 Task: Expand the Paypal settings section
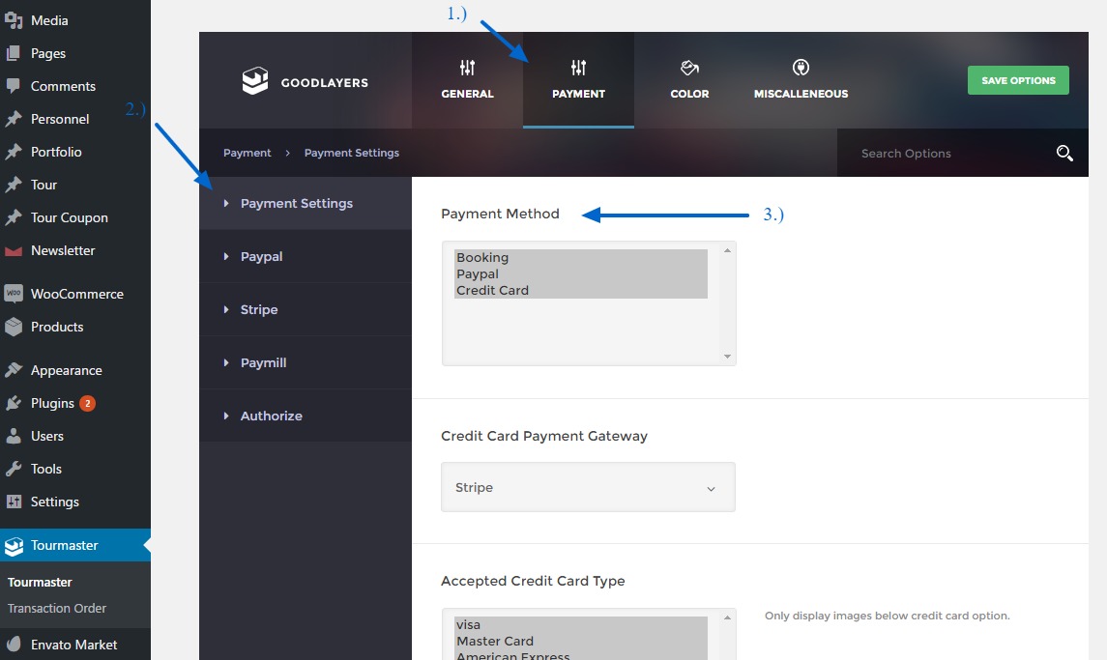click(261, 257)
